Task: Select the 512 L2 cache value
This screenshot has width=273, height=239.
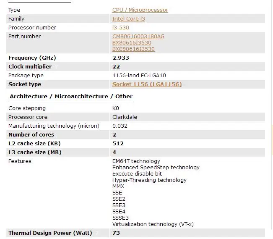Action: 118,143
